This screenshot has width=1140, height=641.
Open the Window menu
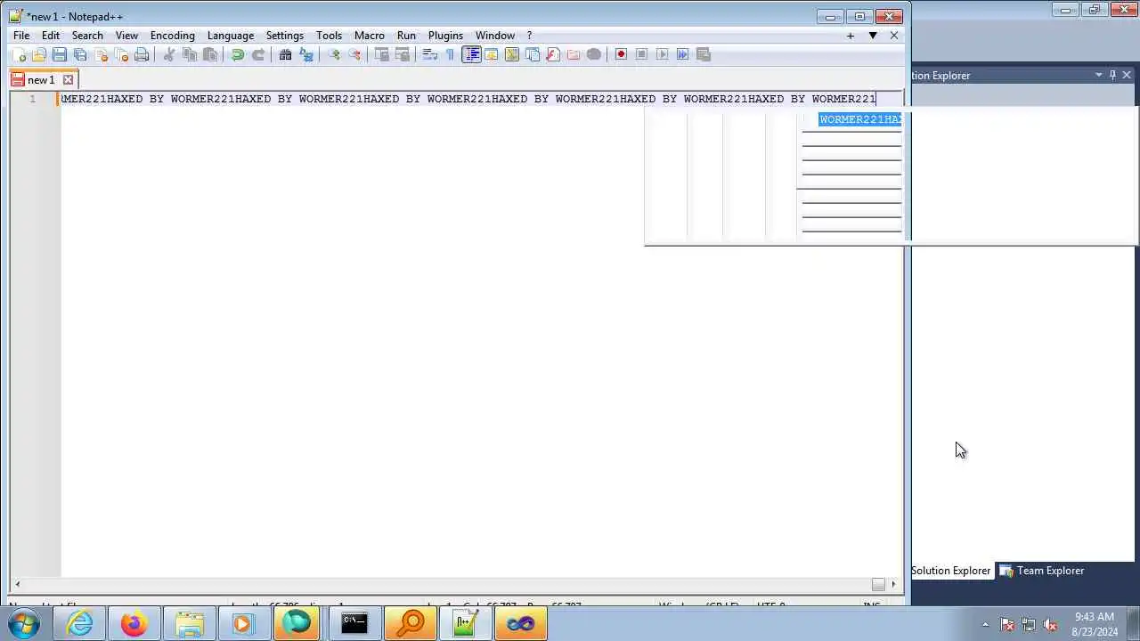click(495, 36)
